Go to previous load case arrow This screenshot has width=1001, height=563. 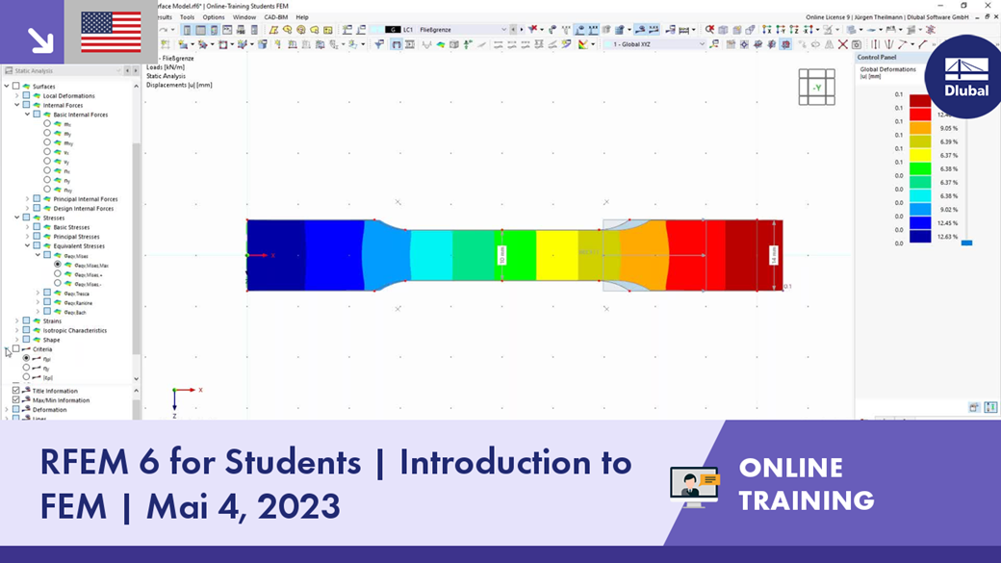[x=513, y=30]
